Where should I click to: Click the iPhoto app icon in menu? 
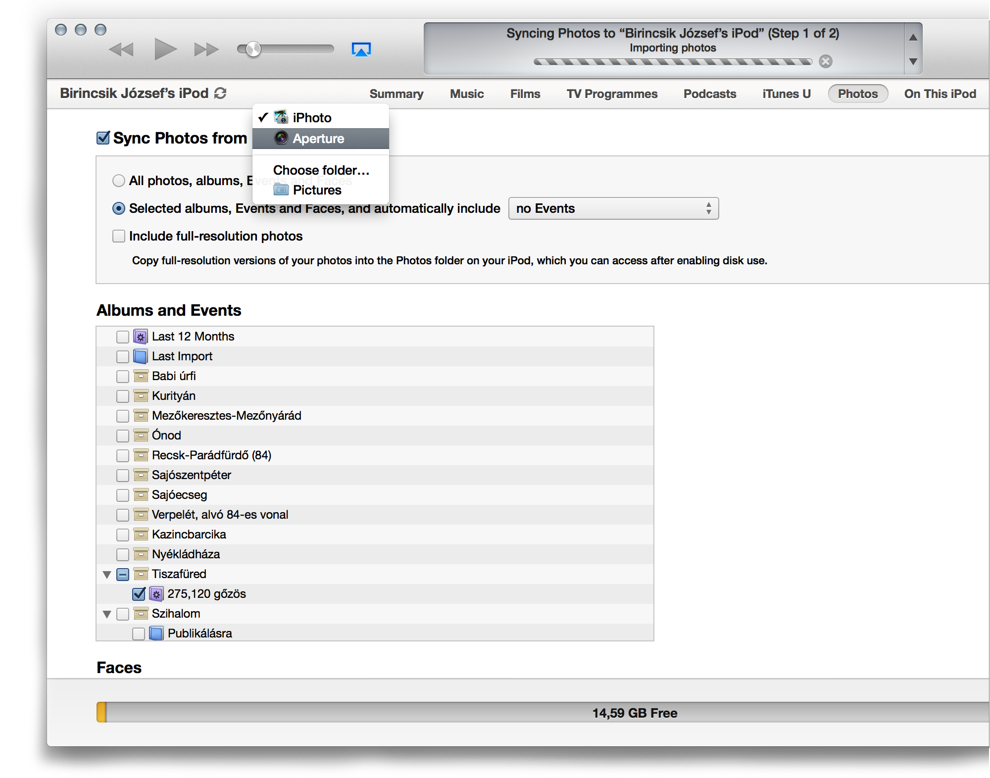point(281,117)
